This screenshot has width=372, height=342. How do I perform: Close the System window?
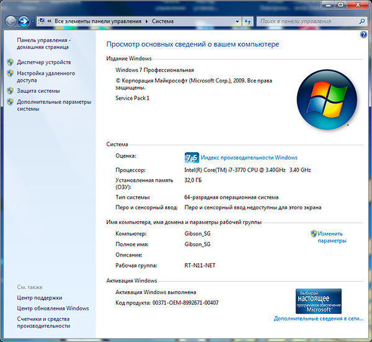click(x=358, y=4)
